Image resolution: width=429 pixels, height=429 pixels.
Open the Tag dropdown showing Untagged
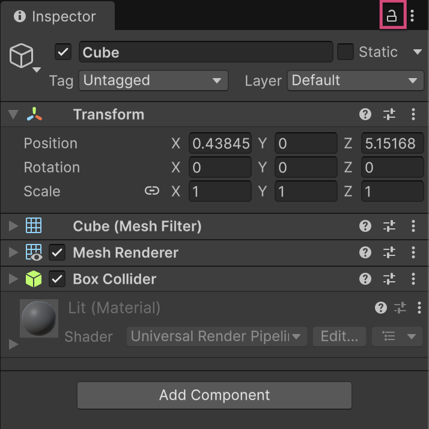[153, 81]
